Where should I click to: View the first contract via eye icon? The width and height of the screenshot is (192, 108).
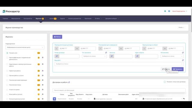pyautogui.click(x=54, y=99)
